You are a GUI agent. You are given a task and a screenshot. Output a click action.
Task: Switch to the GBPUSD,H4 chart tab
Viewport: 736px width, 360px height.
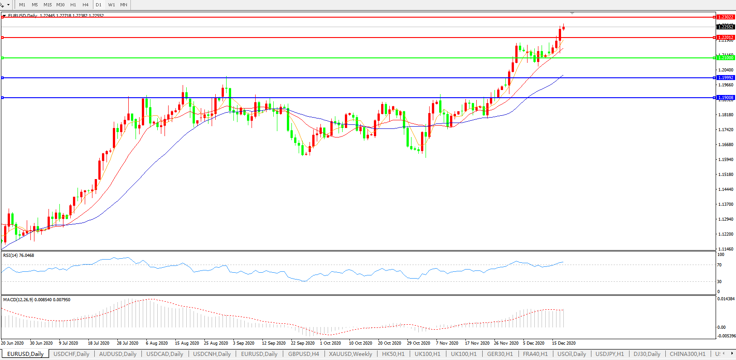303,354
